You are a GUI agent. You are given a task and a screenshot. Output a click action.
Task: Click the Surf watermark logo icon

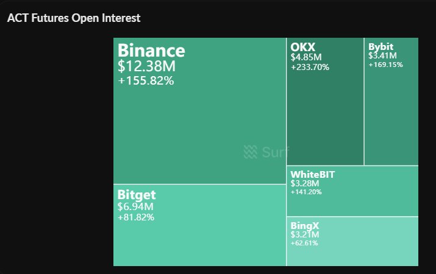251,152
